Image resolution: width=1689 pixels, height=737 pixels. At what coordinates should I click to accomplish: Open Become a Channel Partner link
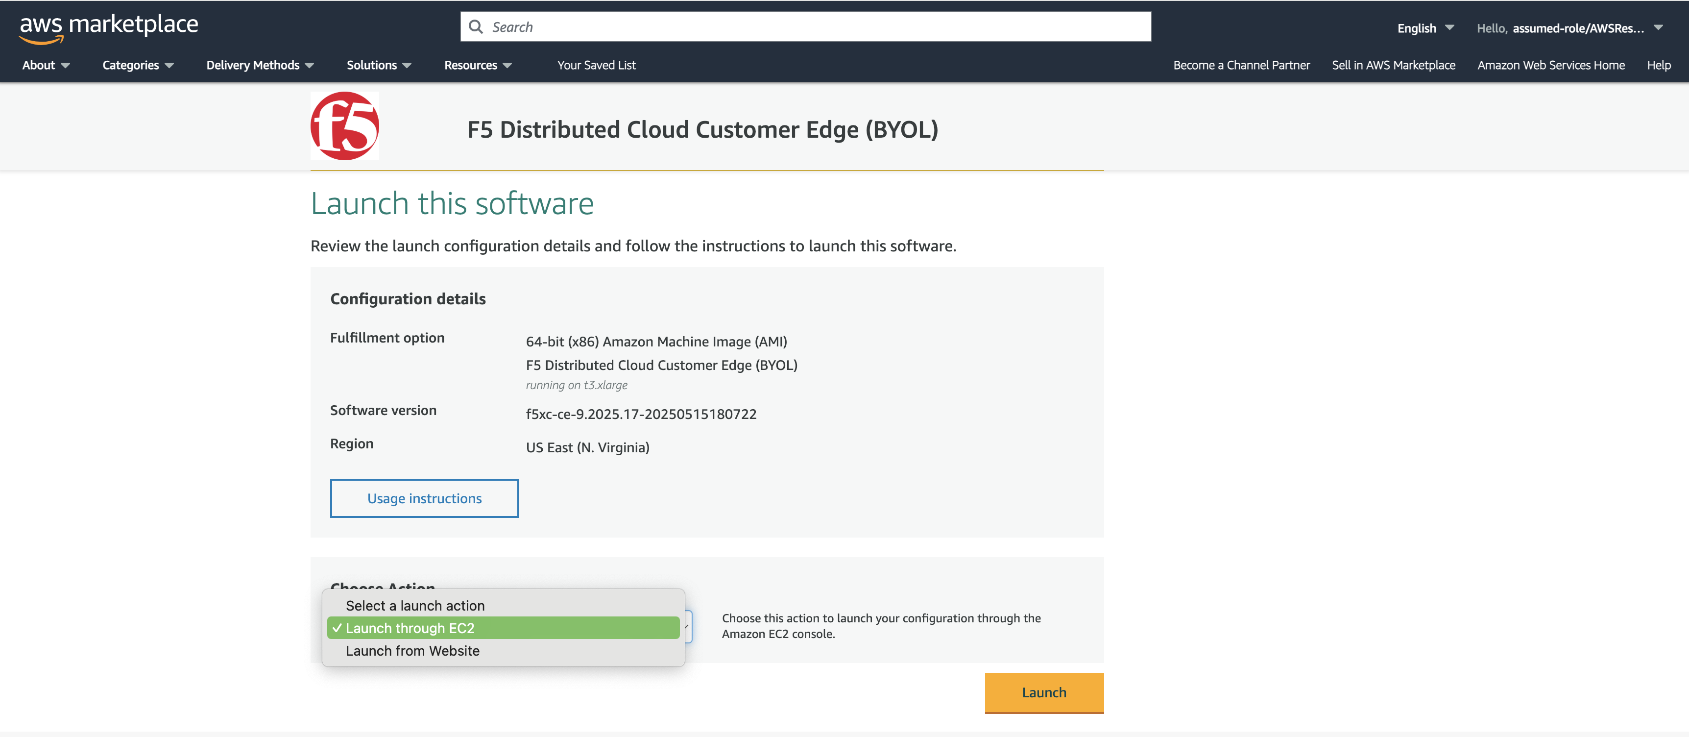click(1241, 65)
